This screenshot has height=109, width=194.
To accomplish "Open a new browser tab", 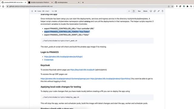I will click(83, 2).
